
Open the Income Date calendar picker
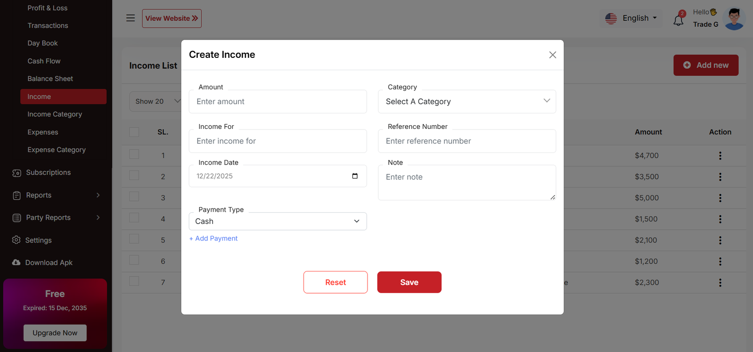[355, 176]
